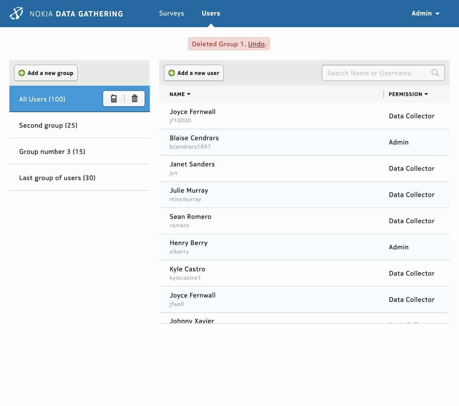
Task: Select user Joyce Fernwall jfwall
Action: coord(304,299)
